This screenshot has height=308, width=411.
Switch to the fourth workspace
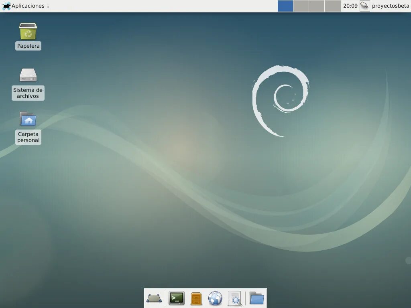pos(333,6)
